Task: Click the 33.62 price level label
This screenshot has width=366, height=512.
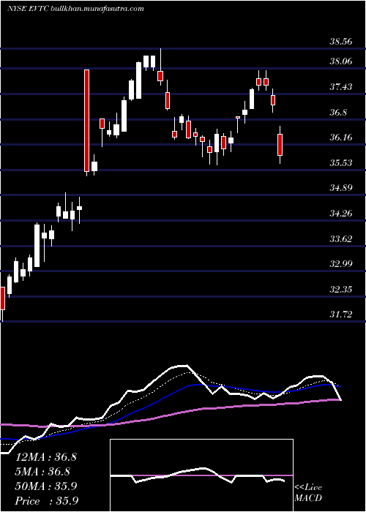Action: (341, 238)
